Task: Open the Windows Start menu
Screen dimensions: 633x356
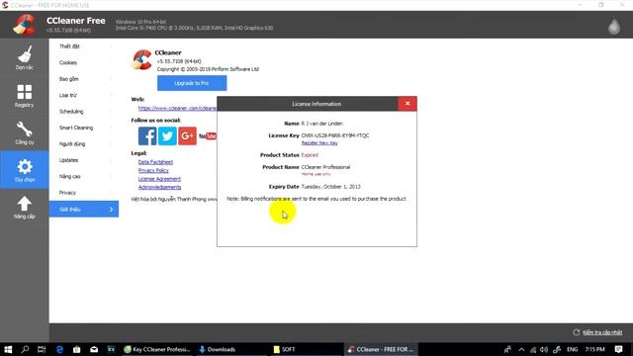Action: (8, 349)
